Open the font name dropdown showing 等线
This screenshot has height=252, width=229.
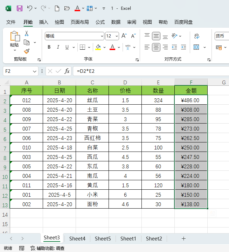(102, 36)
